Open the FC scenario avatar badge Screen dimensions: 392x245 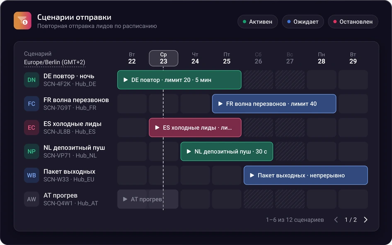click(x=31, y=103)
